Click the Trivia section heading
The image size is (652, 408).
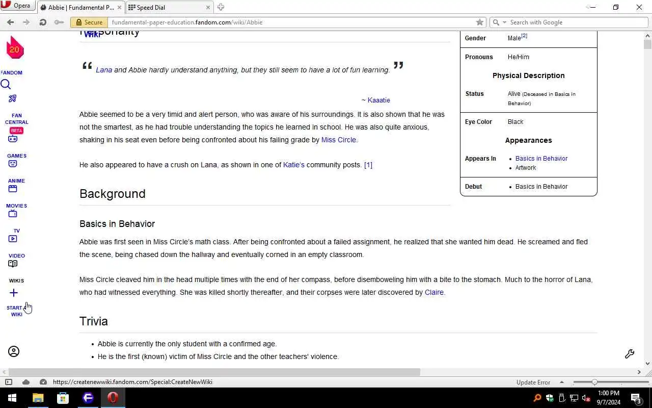(x=94, y=321)
